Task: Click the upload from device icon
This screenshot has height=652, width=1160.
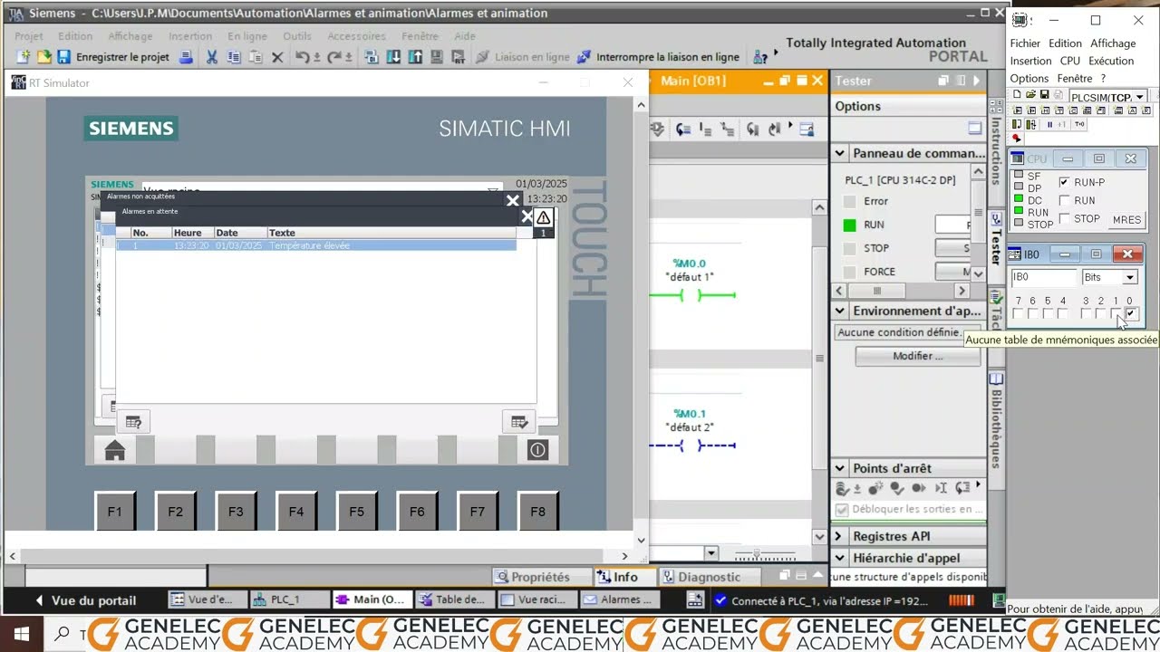Action: (x=415, y=57)
